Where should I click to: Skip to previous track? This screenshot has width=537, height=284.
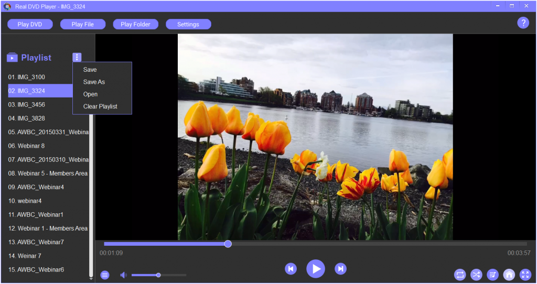[291, 269]
